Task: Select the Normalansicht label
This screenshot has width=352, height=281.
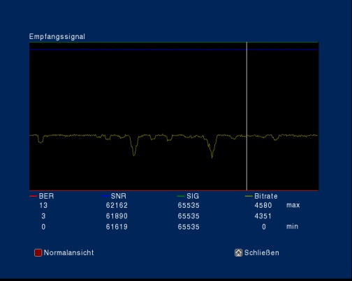Action: (x=68, y=252)
